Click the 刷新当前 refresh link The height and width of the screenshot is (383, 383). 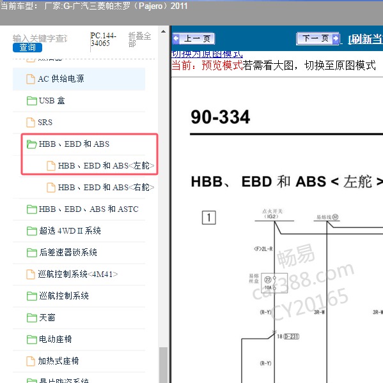(365, 39)
